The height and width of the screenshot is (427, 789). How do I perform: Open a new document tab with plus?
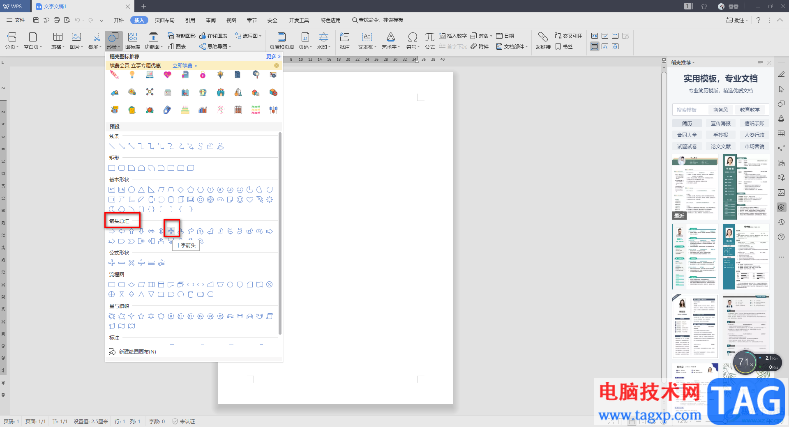(x=144, y=6)
